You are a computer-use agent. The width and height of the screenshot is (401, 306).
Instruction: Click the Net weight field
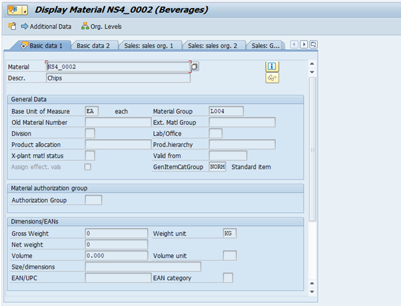[x=117, y=244]
